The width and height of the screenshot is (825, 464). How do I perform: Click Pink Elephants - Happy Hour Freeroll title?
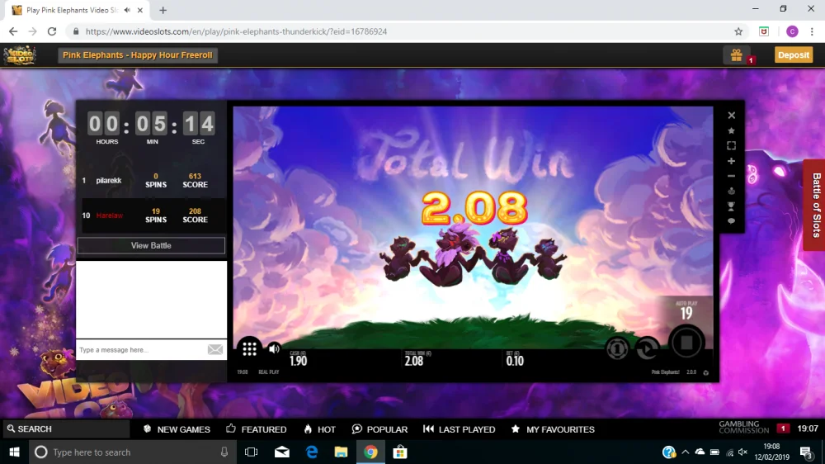pos(138,54)
